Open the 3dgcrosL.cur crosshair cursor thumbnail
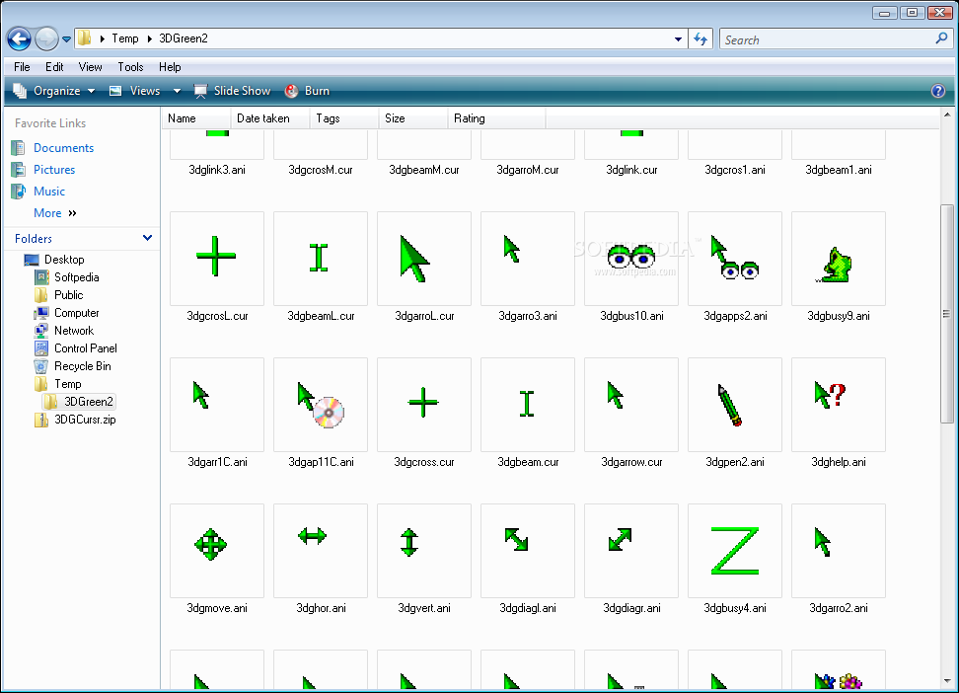The width and height of the screenshot is (959, 693). pos(216,258)
